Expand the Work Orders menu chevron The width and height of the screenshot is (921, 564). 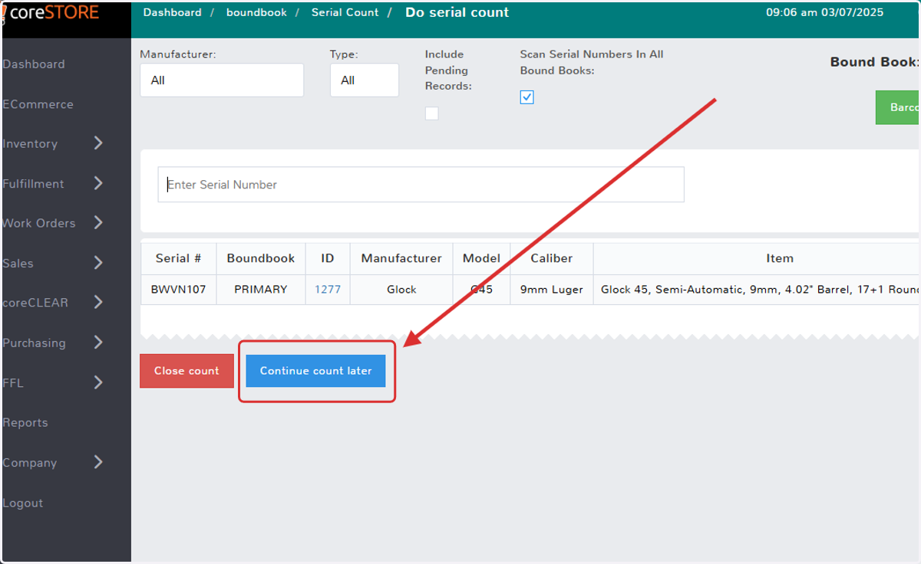click(98, 222)
